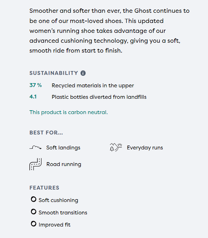Viewport: 208px width, 238px height.
Task: Click the Soft cushioning feature text
Action: tap(58, 200)
